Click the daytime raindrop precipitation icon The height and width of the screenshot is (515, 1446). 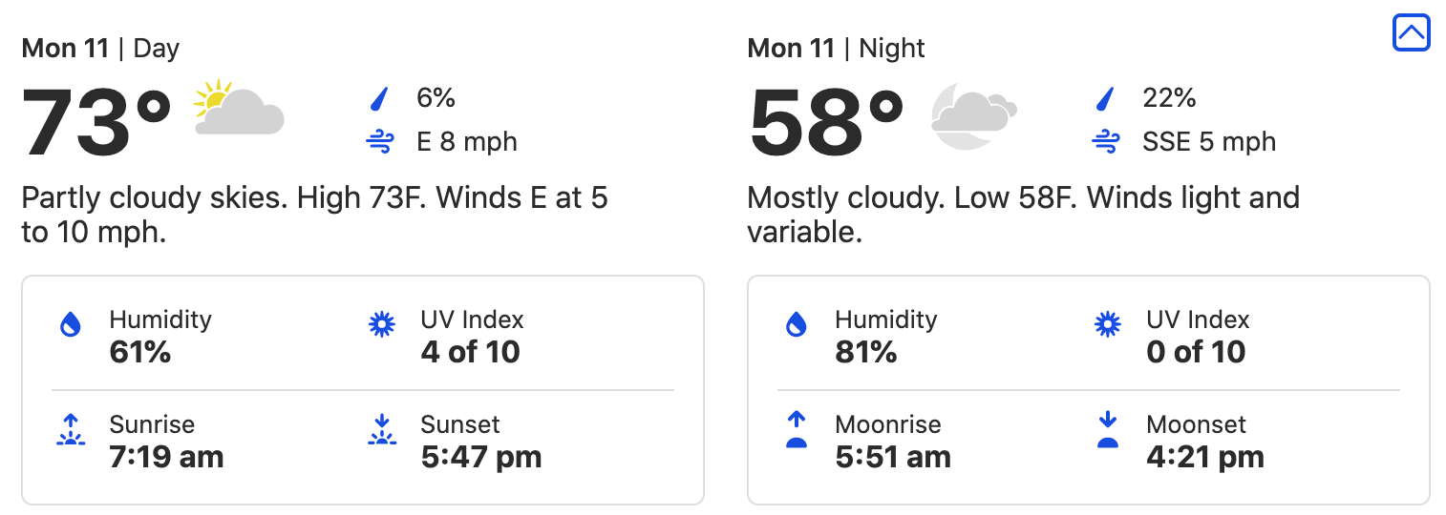pos(380,98)
